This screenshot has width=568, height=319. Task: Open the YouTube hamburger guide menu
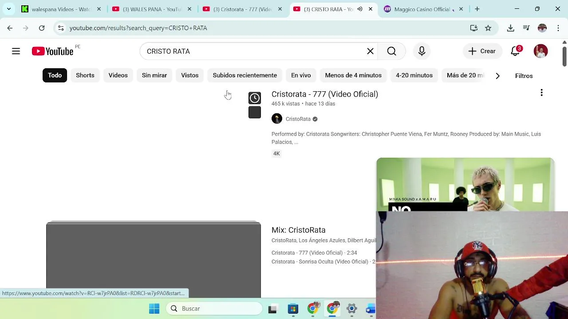[x=16, y=51]
